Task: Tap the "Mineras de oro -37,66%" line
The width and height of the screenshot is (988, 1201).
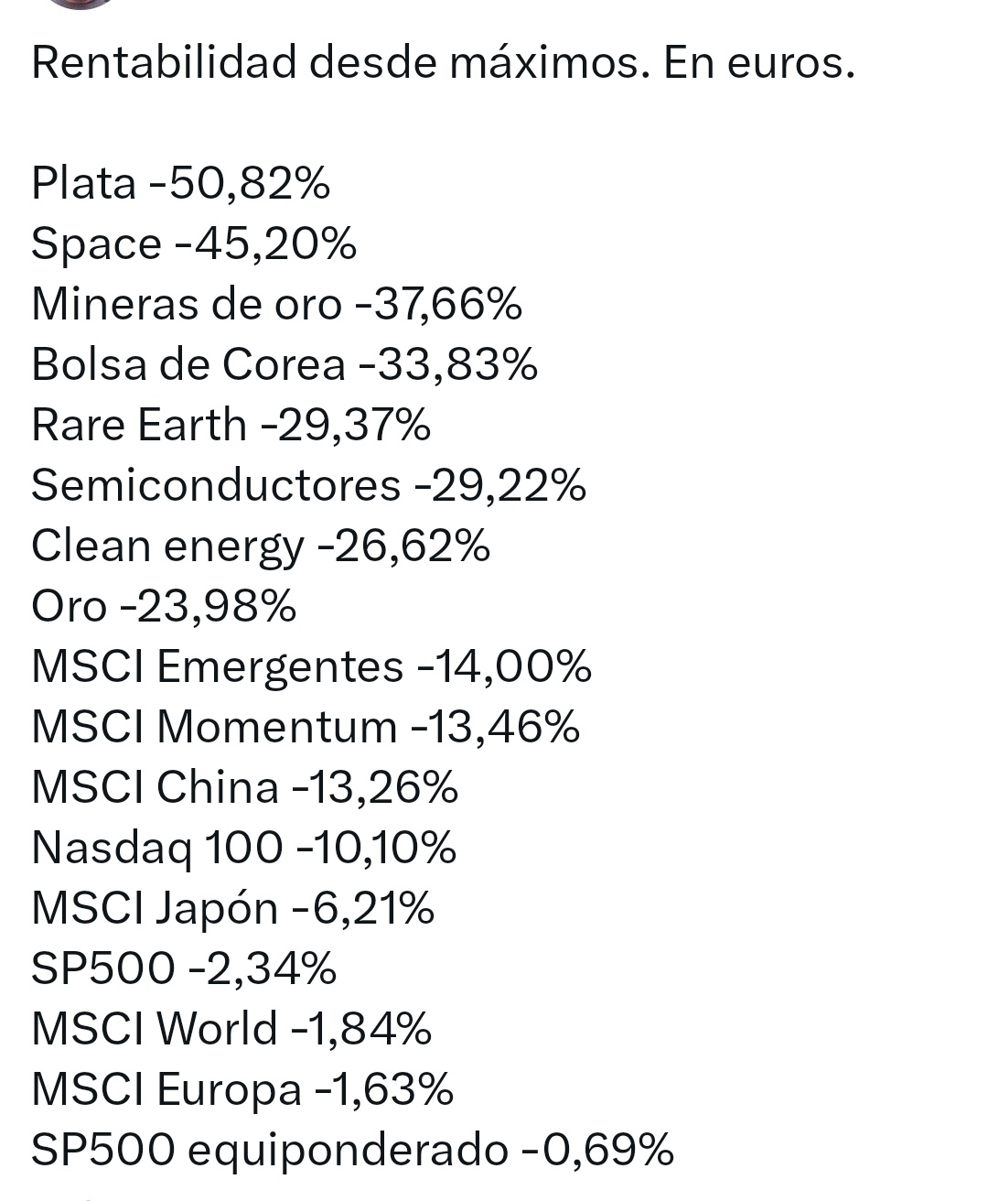Action: pos(276,304)
